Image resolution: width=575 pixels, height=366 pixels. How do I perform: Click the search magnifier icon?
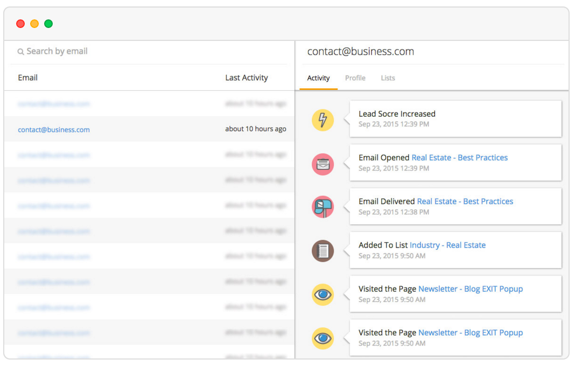click(x=20, y=52)
